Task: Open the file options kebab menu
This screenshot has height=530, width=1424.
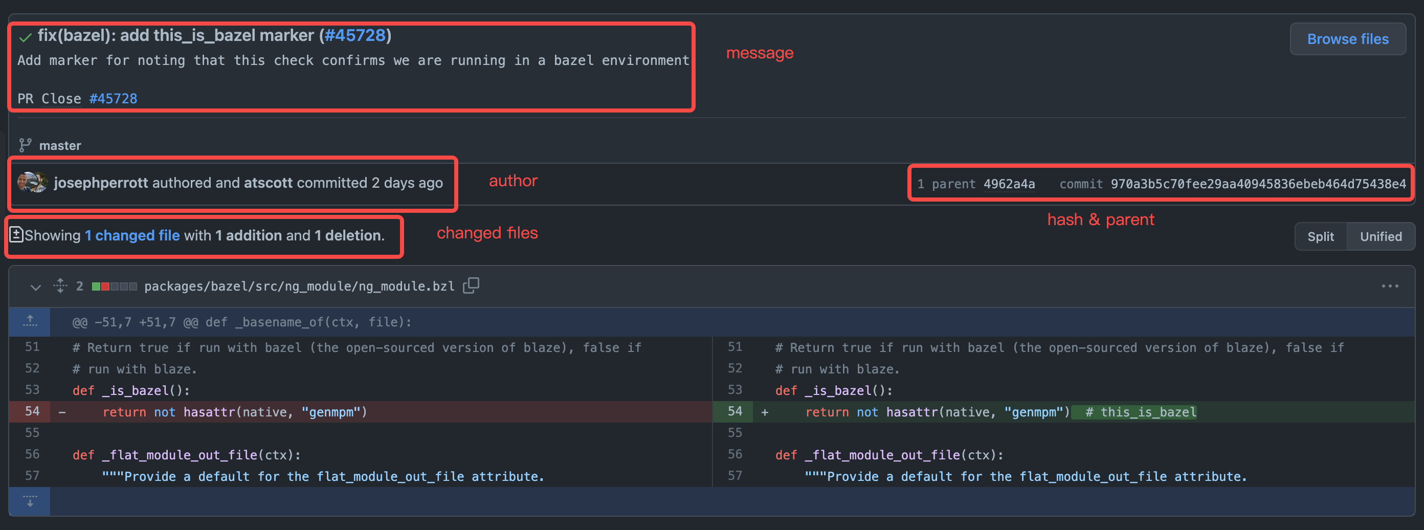Action: point(1390,286)
